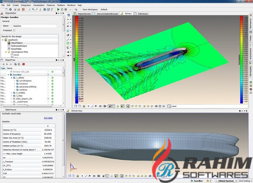The image size is (253, 183).
Task: Expand the 3_fbdy folder
Action: coord(11,96)
